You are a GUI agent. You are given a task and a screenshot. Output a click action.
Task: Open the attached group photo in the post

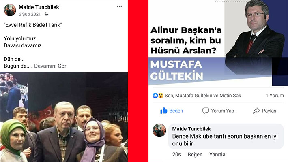[64, 117]
